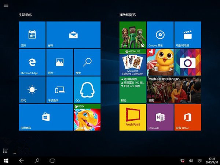Open the 邮件 mail tile

tap(73, 35)
